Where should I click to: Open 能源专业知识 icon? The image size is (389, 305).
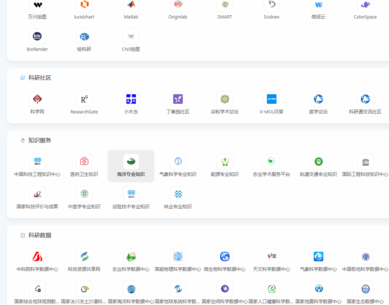(x=225, y=161)
